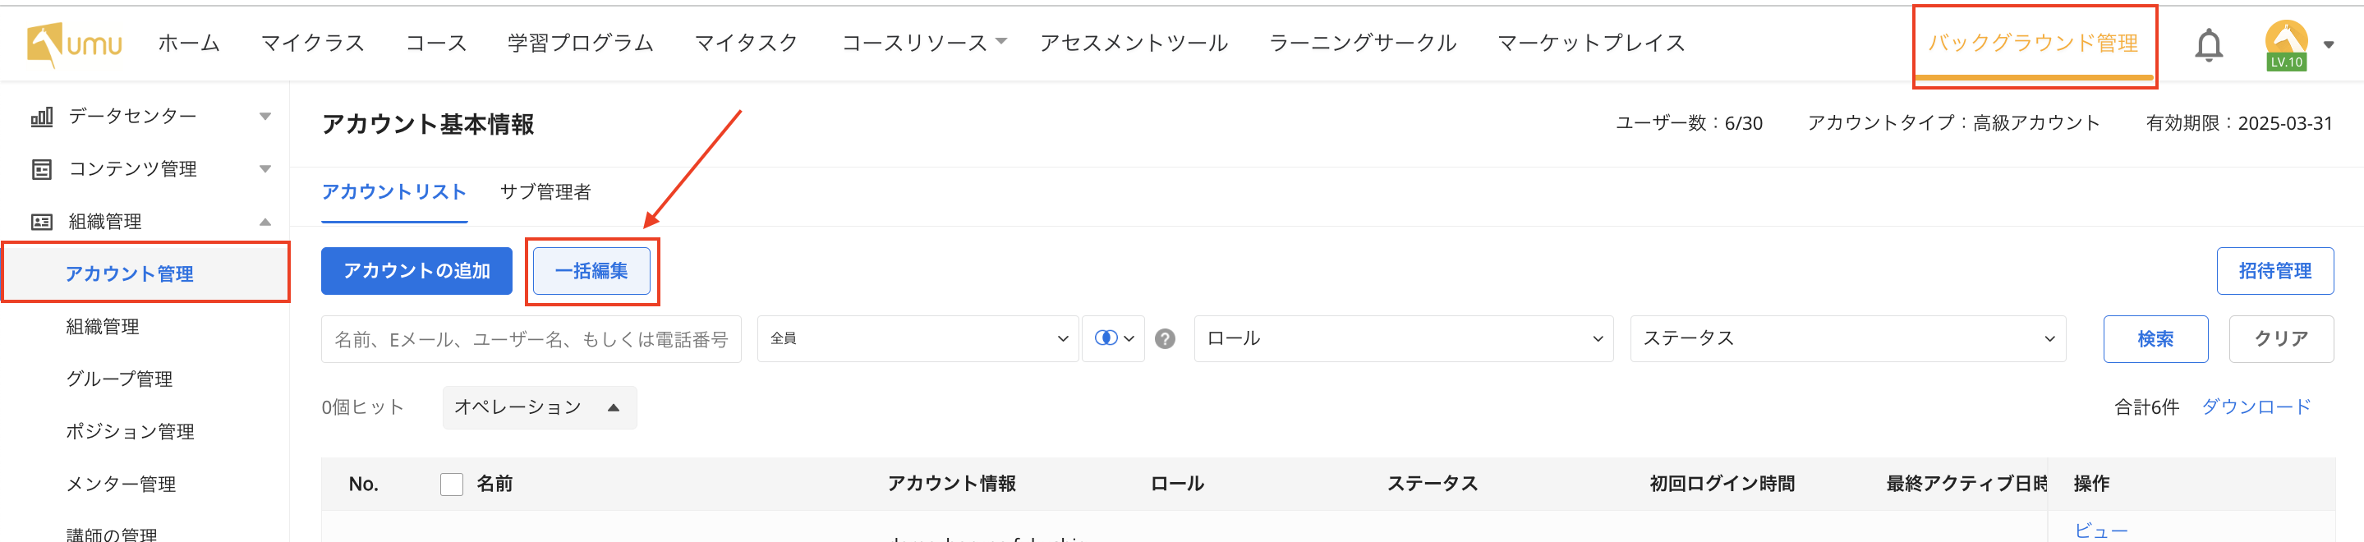Select グループ管理 in the sidebar

(119, 379)
